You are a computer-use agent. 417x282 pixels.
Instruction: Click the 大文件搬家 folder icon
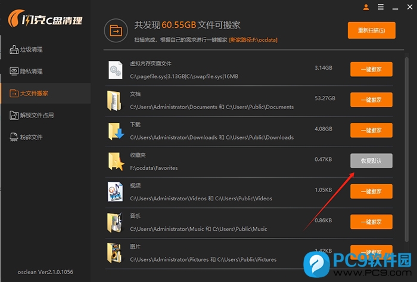(14, 94)
